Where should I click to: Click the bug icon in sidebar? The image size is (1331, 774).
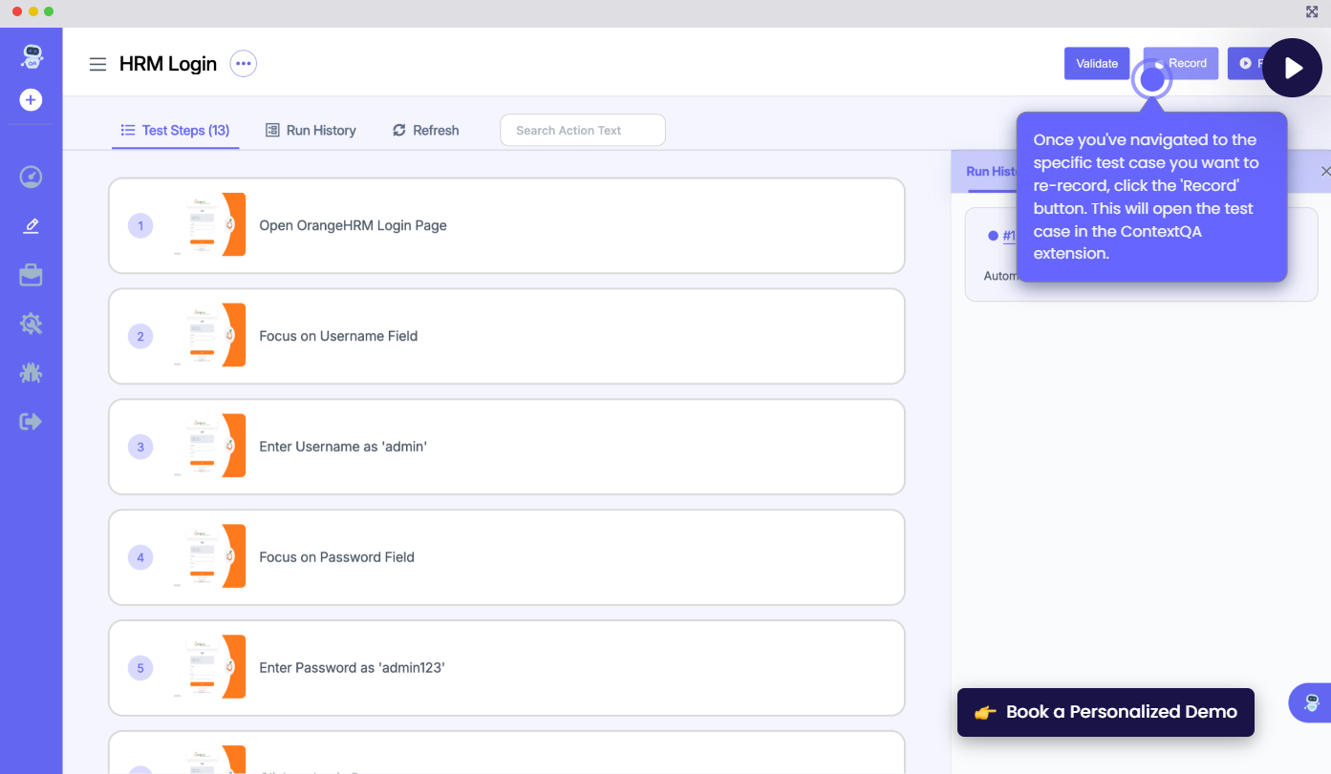[32, 373]
